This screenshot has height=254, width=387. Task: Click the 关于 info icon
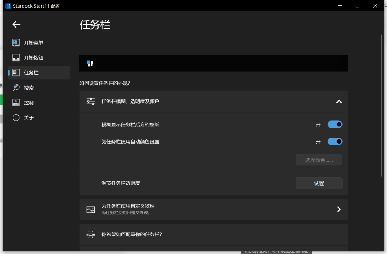pos(16,118)
